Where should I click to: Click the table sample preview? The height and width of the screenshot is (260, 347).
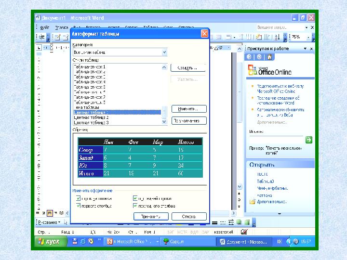point(140,157)
